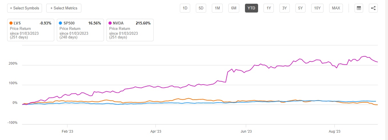388x140 pixels.
Task: Show MAX historical range
Action: (336, 8)
